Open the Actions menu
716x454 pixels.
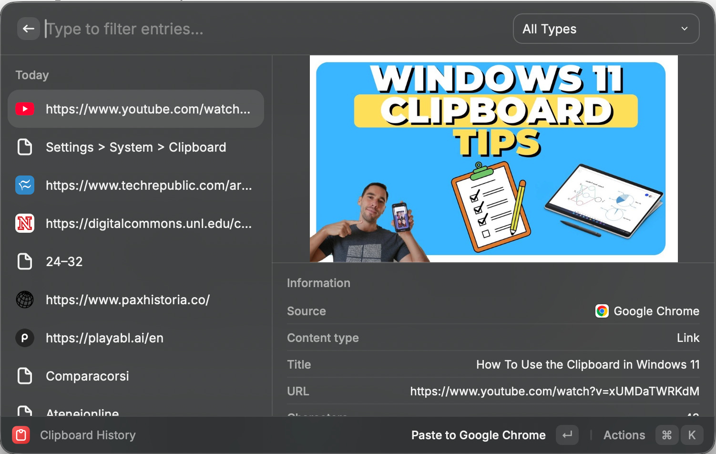tap(624, 435)
